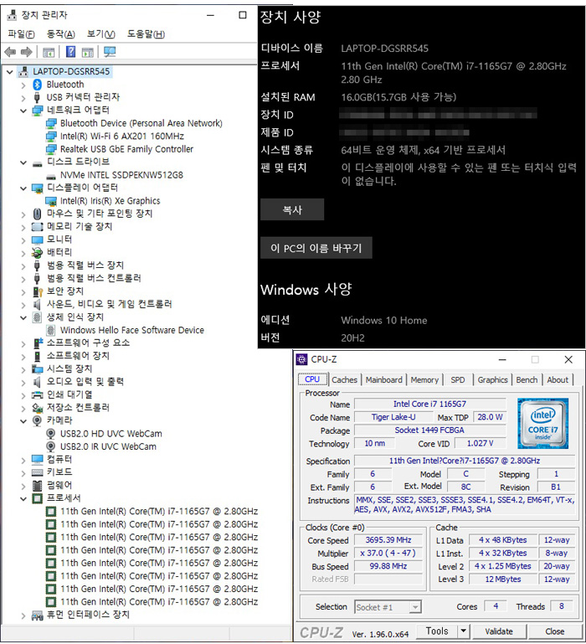The width and height of the screenshot is (586, 644).
Task: Collapse the 네트워크 어댑터 category
Action: (23, 111)
